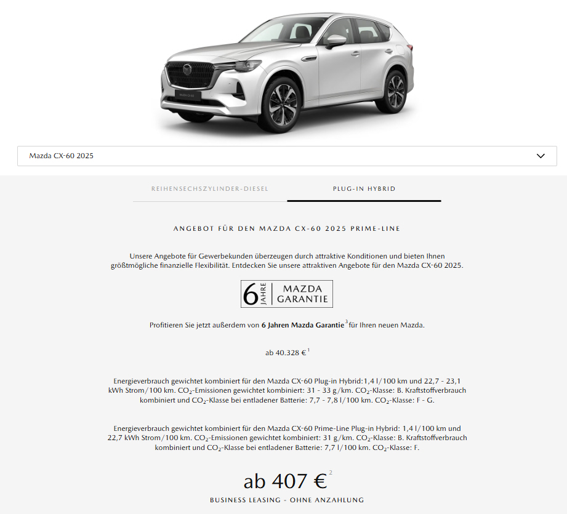Click the 'ab 40.328 €' price text
Viewport: 567px width, 514px height.
coord(286,353)
